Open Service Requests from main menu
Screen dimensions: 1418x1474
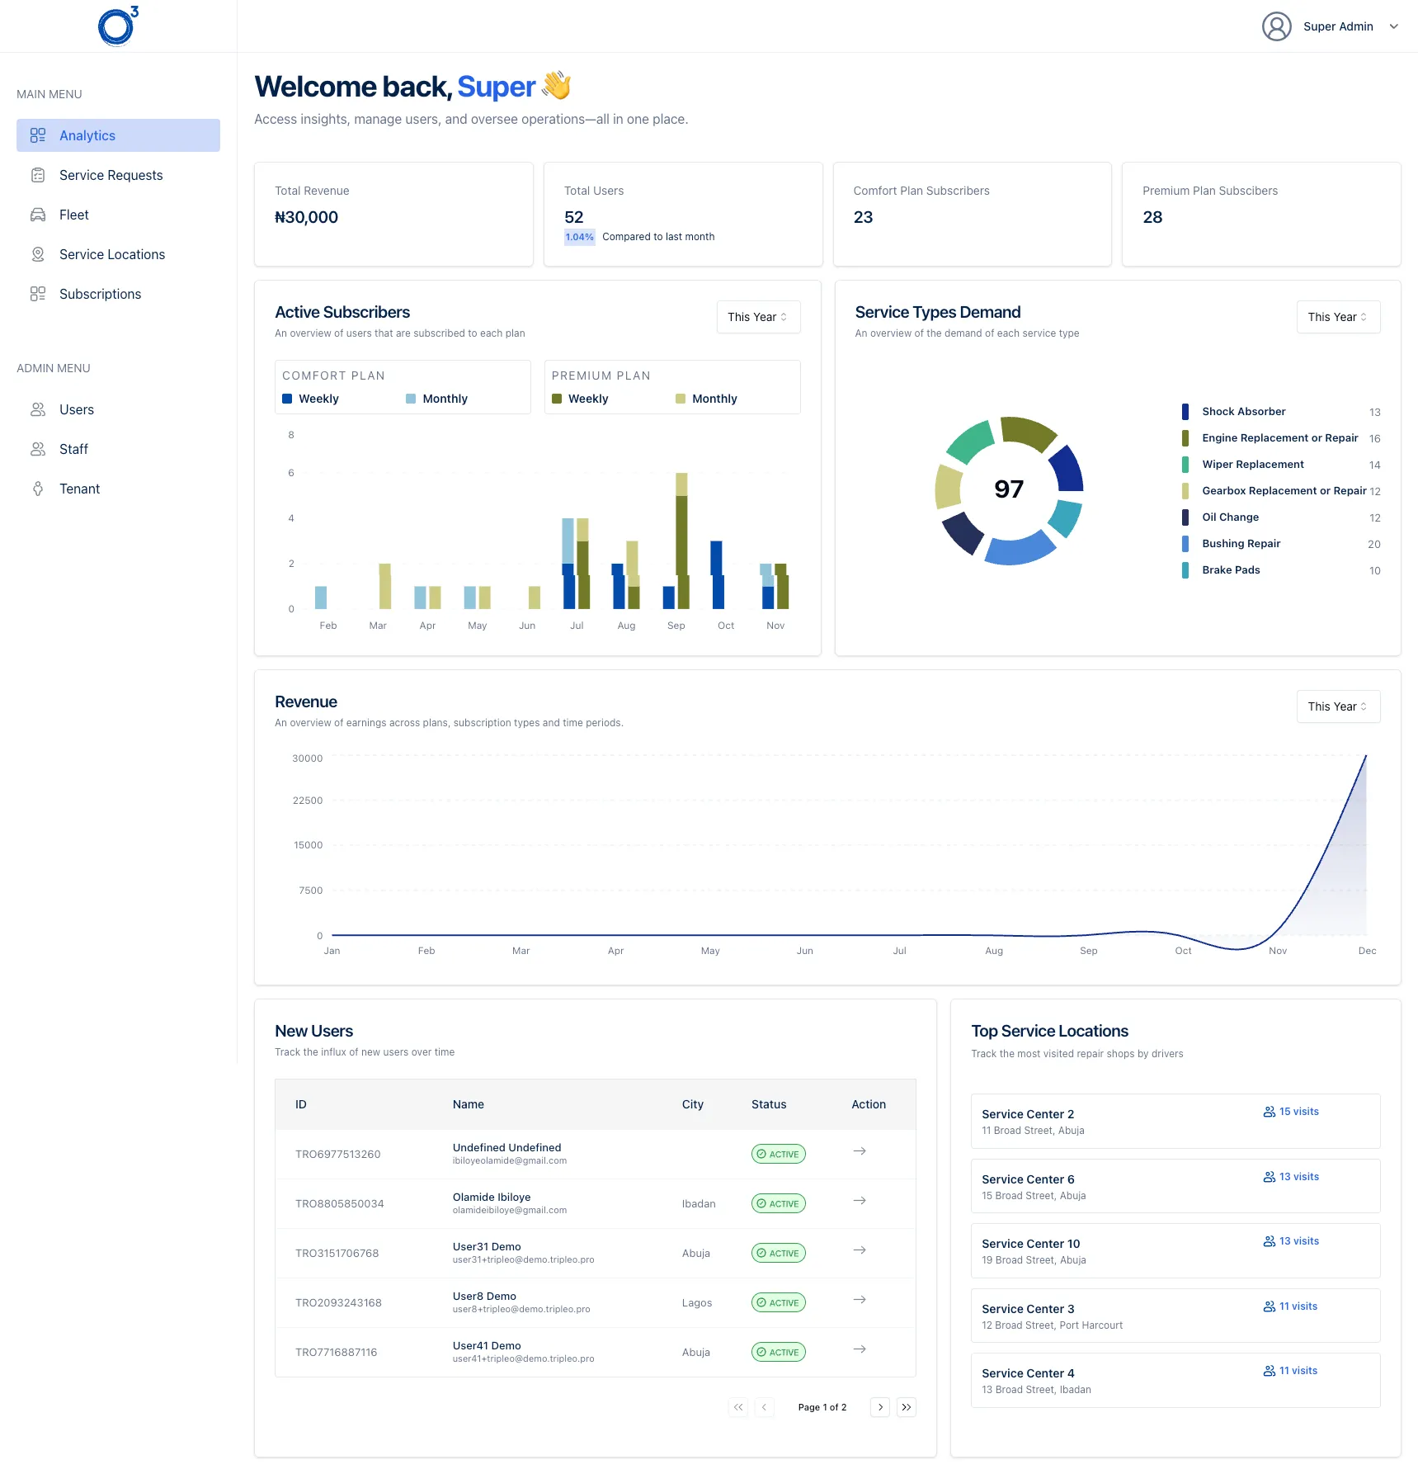(x=111, y=175)
